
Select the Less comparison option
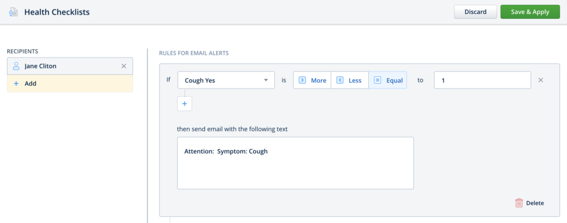click(x=349, y=80)
